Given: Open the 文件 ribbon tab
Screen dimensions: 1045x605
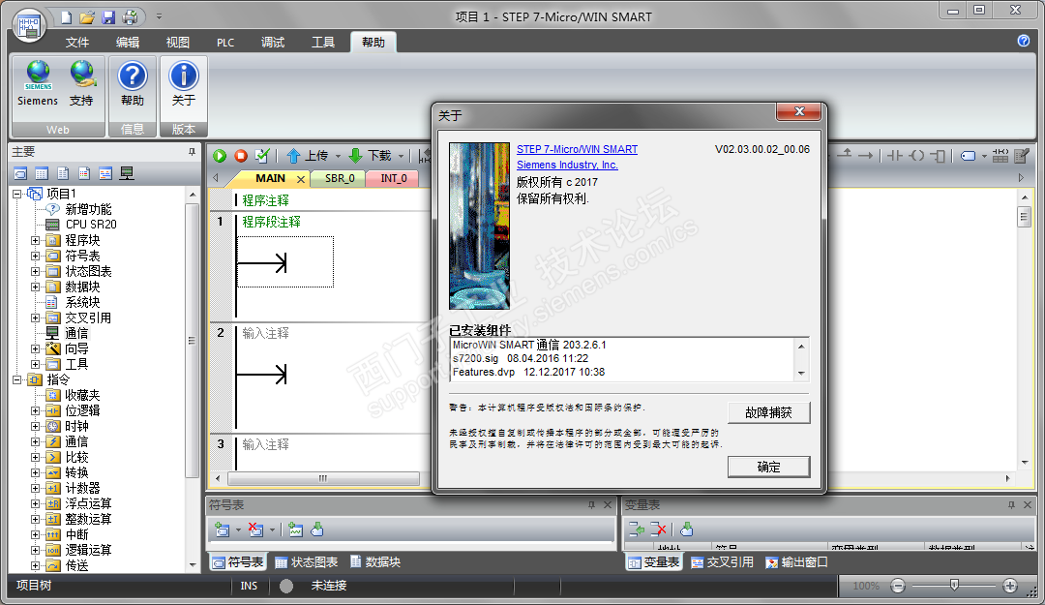Looking at the screenshot, I should (77, 42).
